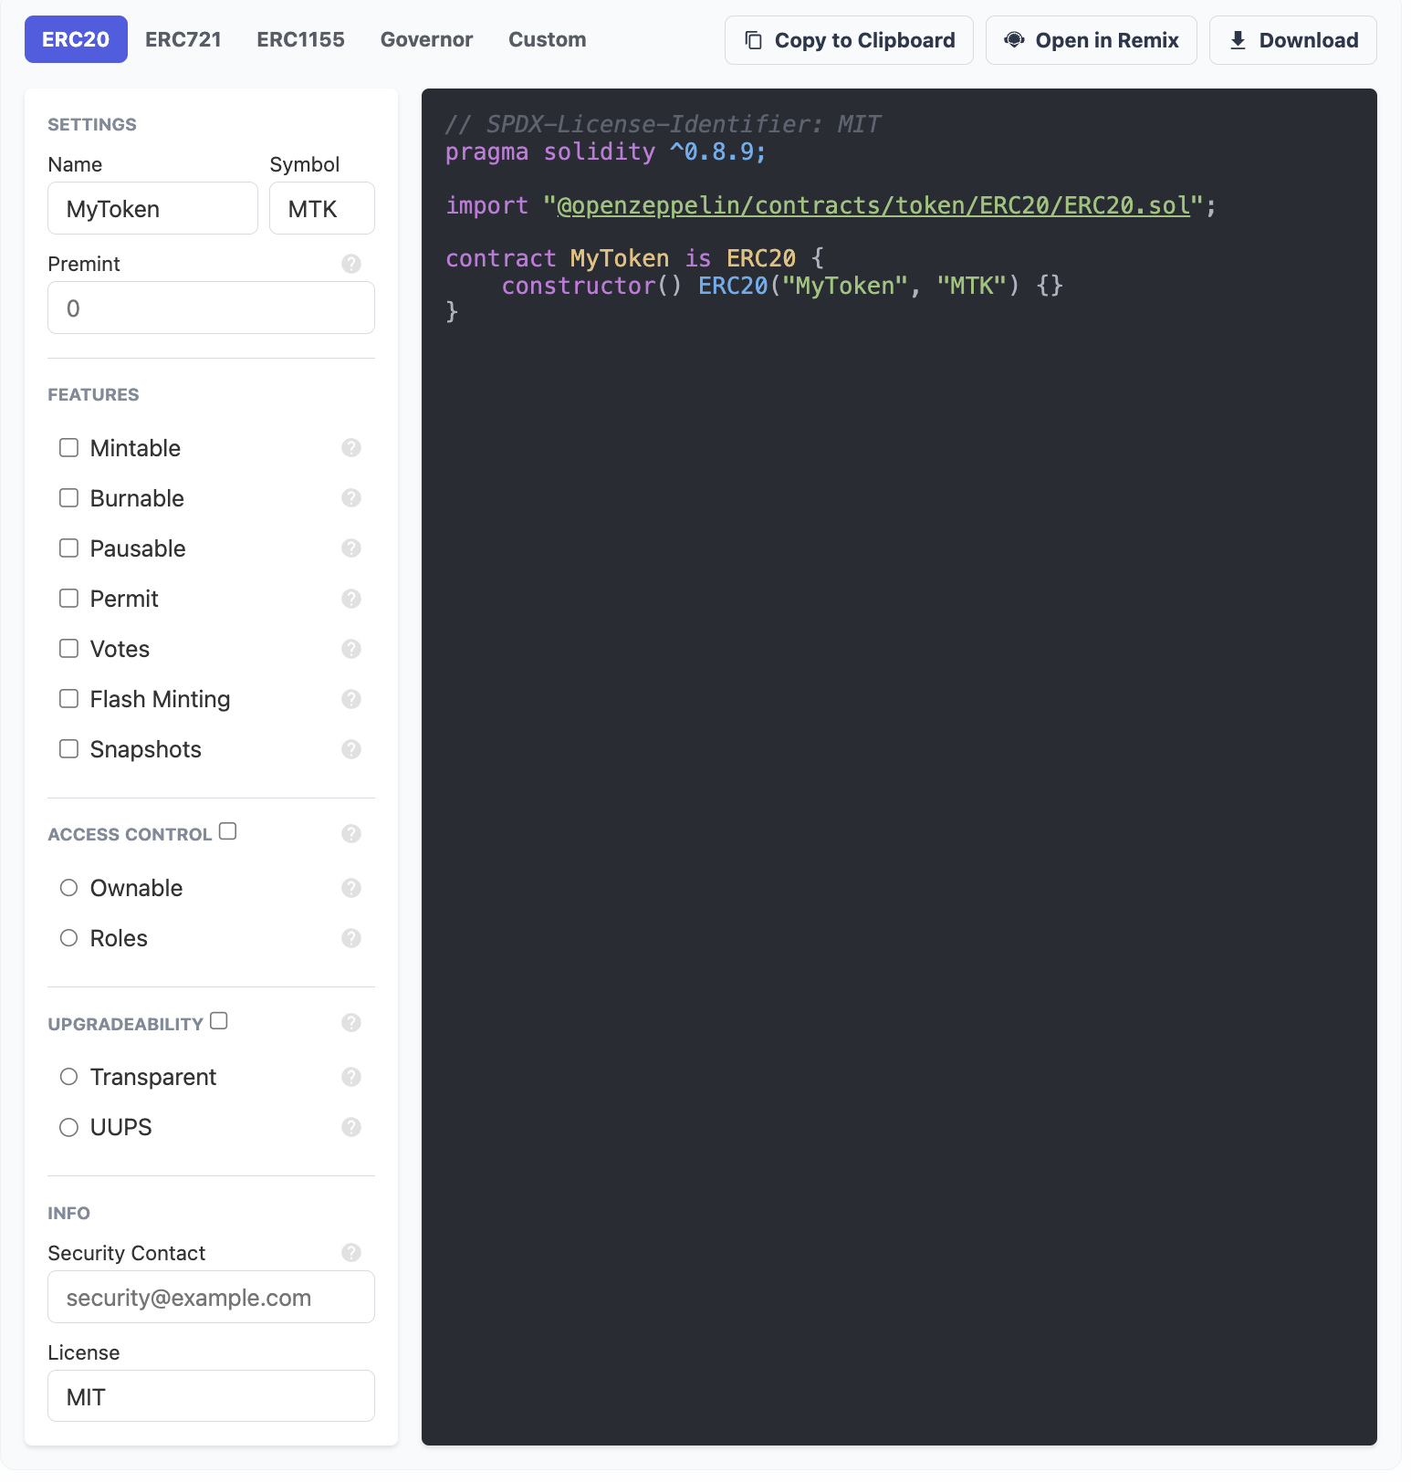Show help tooltip for UUPS

click(351, 1127)
